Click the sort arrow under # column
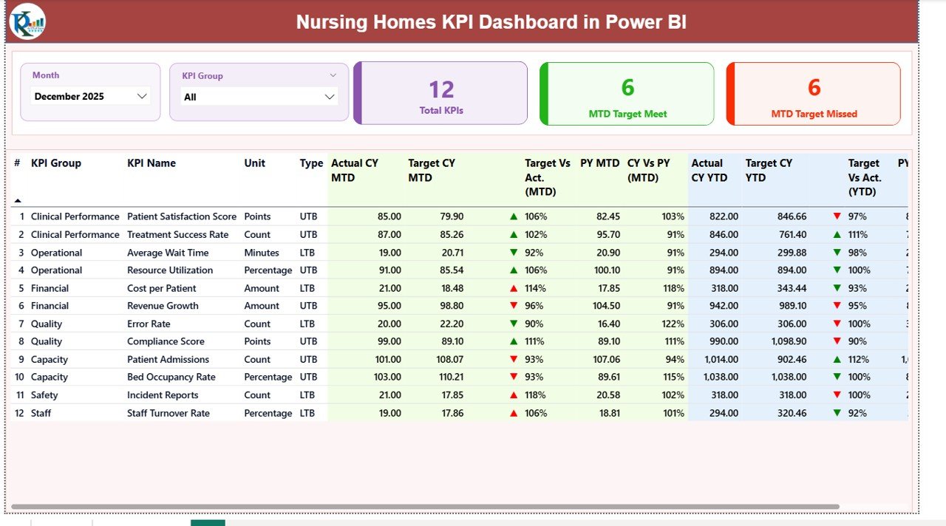This screenshot has width=946, height=526. click(18, 200)
